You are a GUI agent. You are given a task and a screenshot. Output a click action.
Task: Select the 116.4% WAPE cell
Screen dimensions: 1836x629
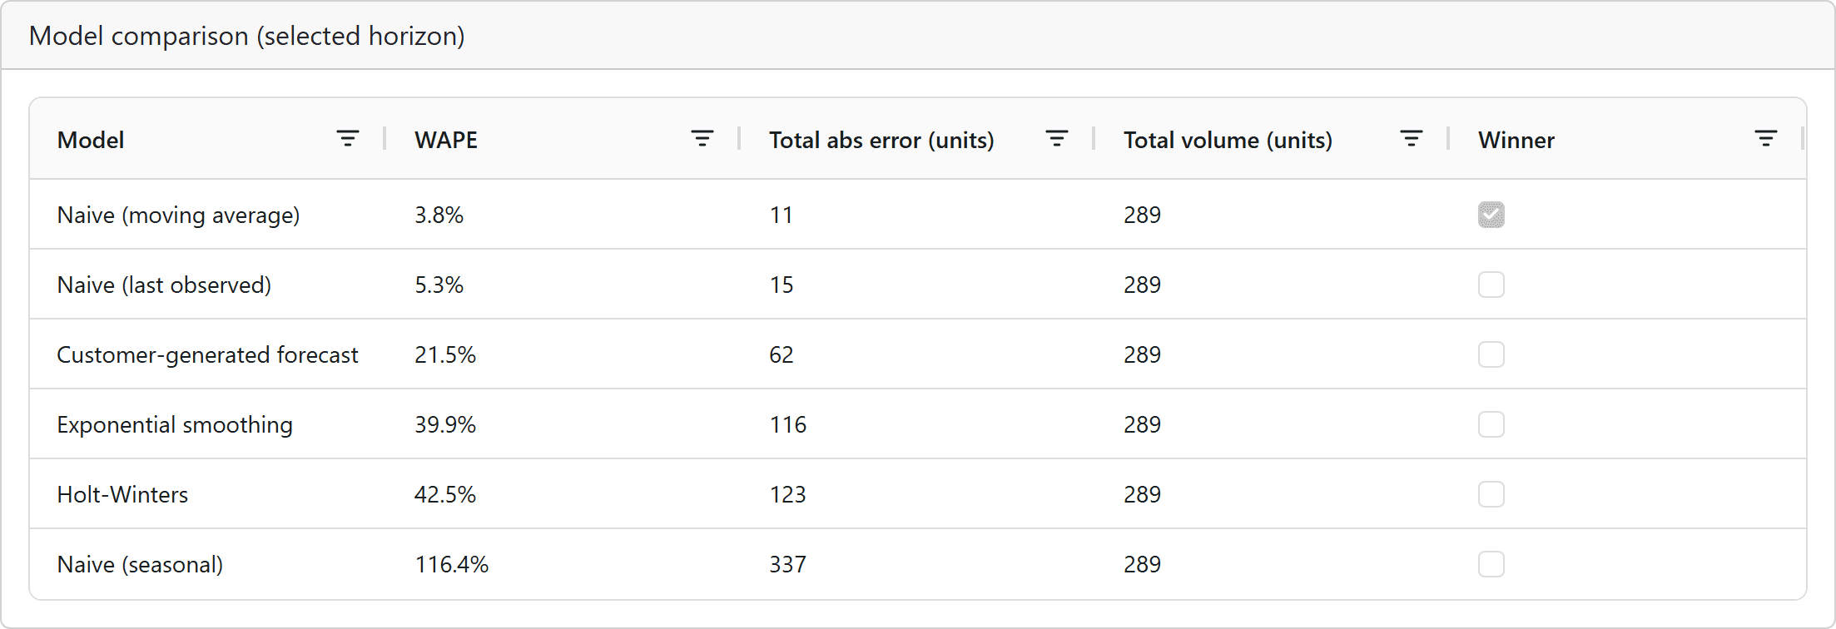click(x=452, y=564)
